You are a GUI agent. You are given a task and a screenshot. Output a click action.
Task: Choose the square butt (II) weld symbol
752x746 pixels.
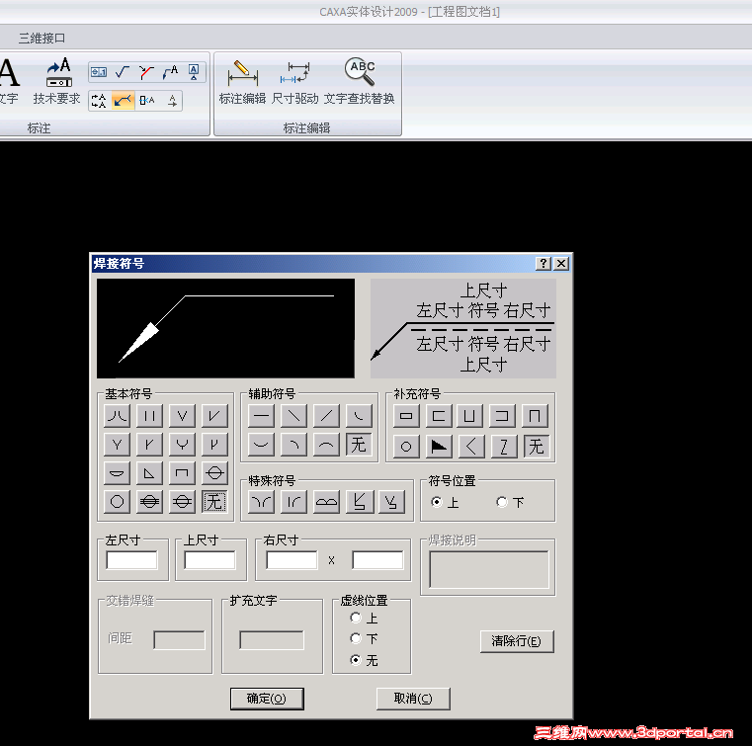(149, 416)
